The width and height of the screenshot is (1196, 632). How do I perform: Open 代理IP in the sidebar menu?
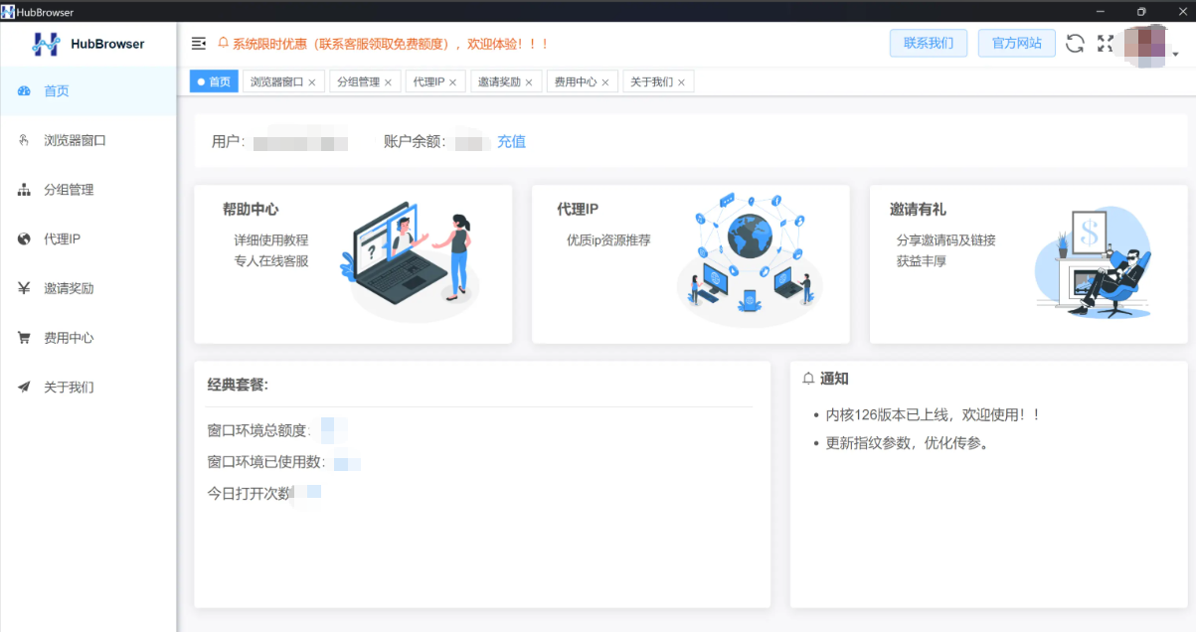(x=88, y=239)
